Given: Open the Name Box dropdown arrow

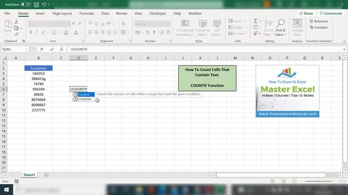Looking at the screenshot, I should (26, 49).
